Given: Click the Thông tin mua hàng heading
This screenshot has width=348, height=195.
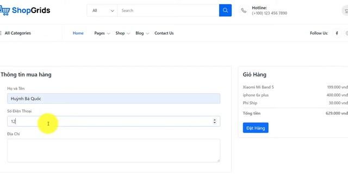Looking at the screenshot, I should click(26, 75).
